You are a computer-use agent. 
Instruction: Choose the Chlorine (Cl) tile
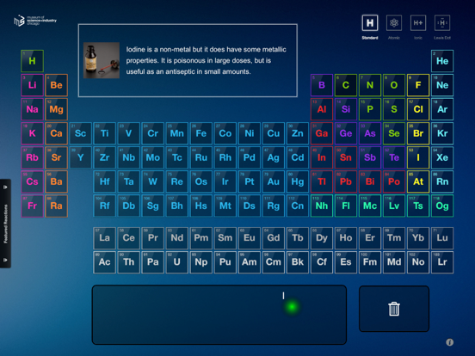pos(418,109)
